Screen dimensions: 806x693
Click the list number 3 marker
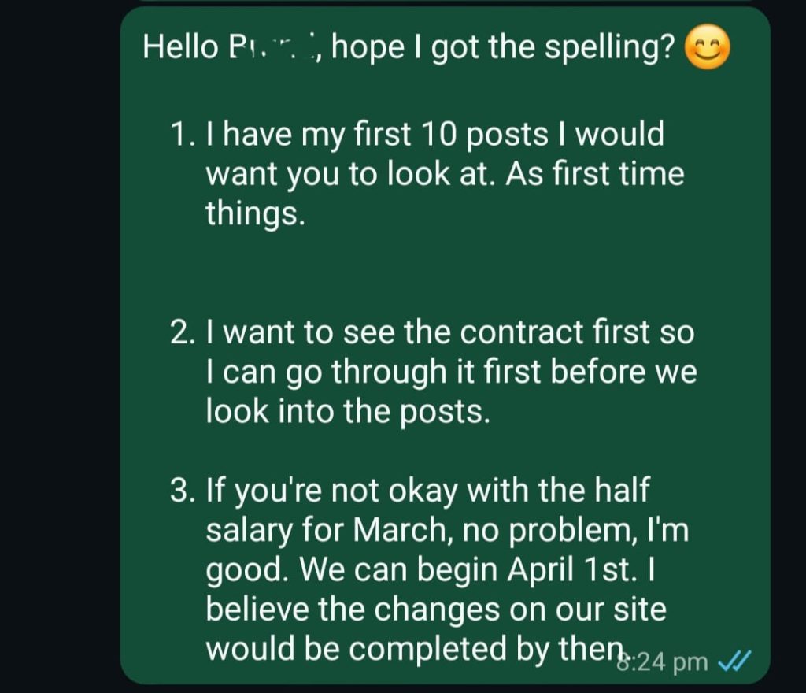tap(183, 491)
